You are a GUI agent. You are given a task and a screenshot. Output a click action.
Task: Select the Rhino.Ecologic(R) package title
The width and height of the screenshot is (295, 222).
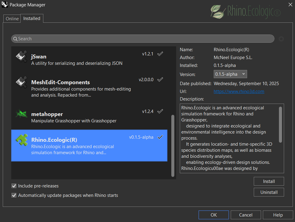click(x=54, y=140)
